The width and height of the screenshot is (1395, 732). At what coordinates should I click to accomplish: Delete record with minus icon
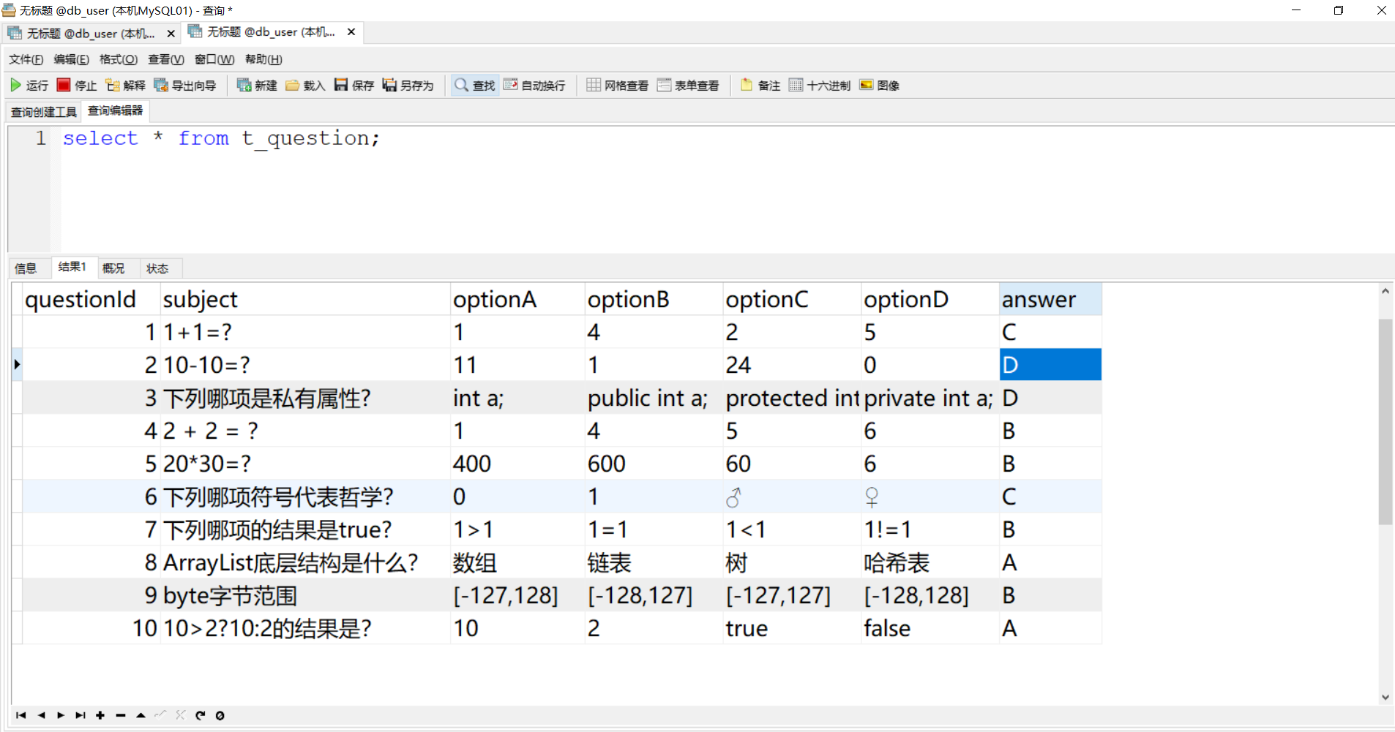point(121,715)
